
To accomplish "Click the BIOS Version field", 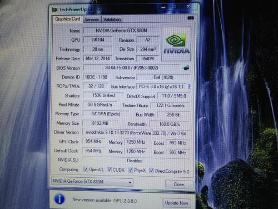I will [132, 68].
